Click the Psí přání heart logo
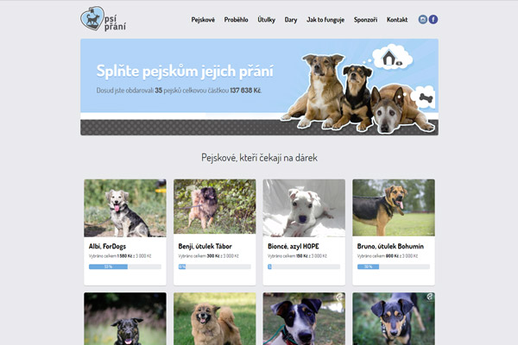This screenshot has width=518, height=345. [92, 18]
